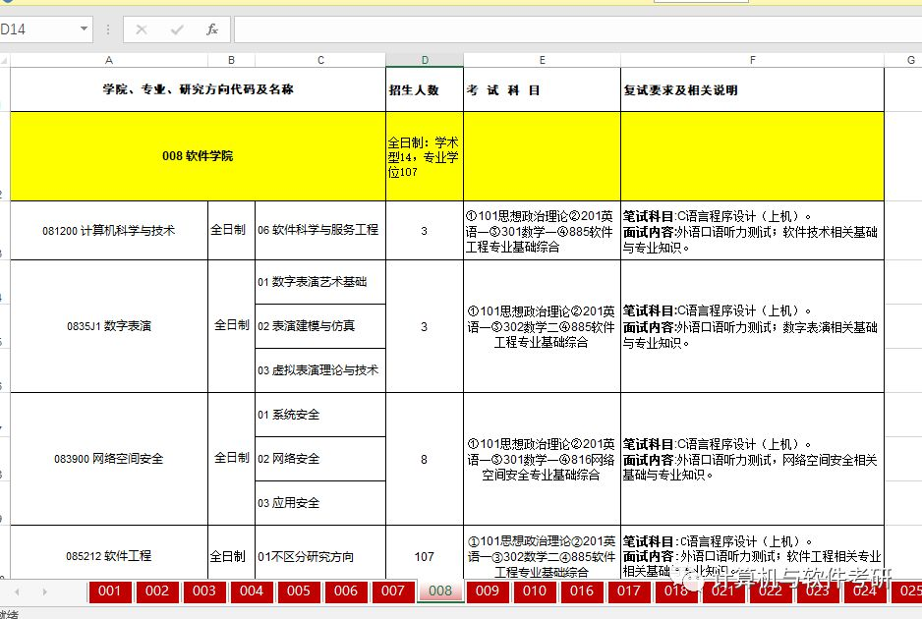Switch to sheet tab 010
Viewport: 922px width, 619px height.
tap(535, 591)
